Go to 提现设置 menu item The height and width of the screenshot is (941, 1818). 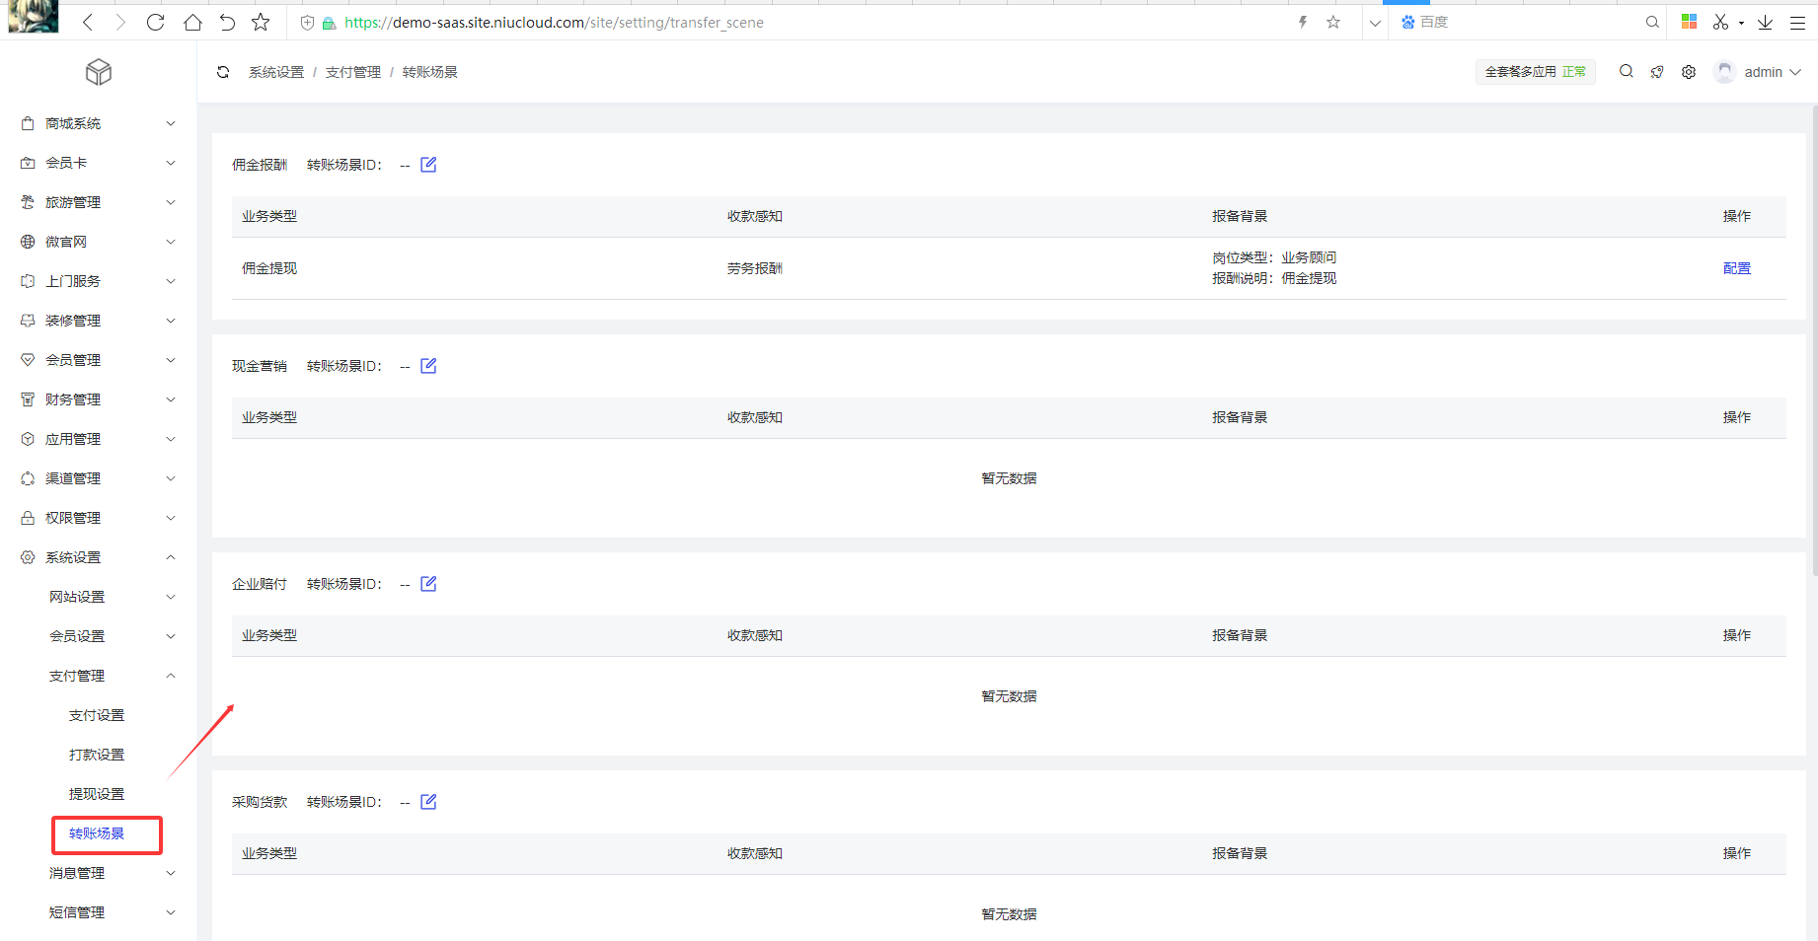point(97,794)
